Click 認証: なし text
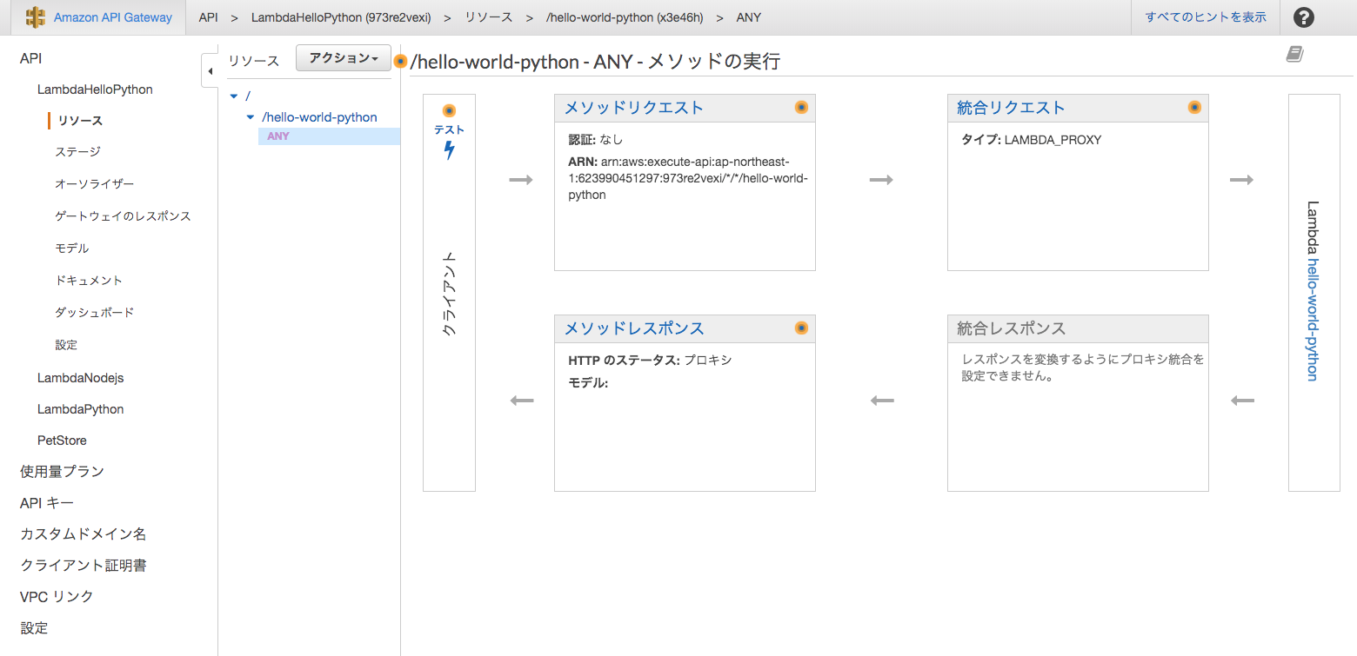Viewport: 1357px width, 656px height. pyautogui.click(x=596, y=139)
